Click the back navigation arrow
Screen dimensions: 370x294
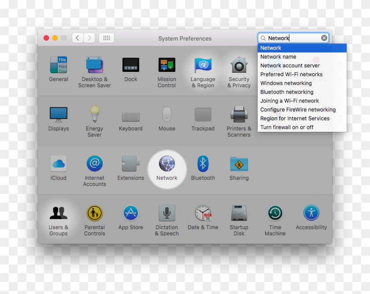(x=77, y=38)
